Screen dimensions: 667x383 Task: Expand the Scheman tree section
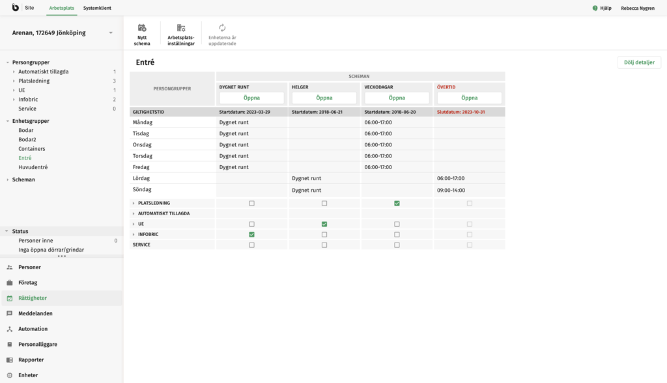7,179
